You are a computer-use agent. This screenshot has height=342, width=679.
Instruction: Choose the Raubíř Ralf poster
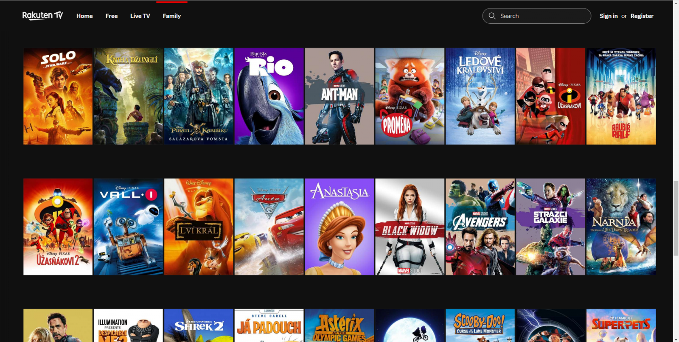[x=621, y=96]
